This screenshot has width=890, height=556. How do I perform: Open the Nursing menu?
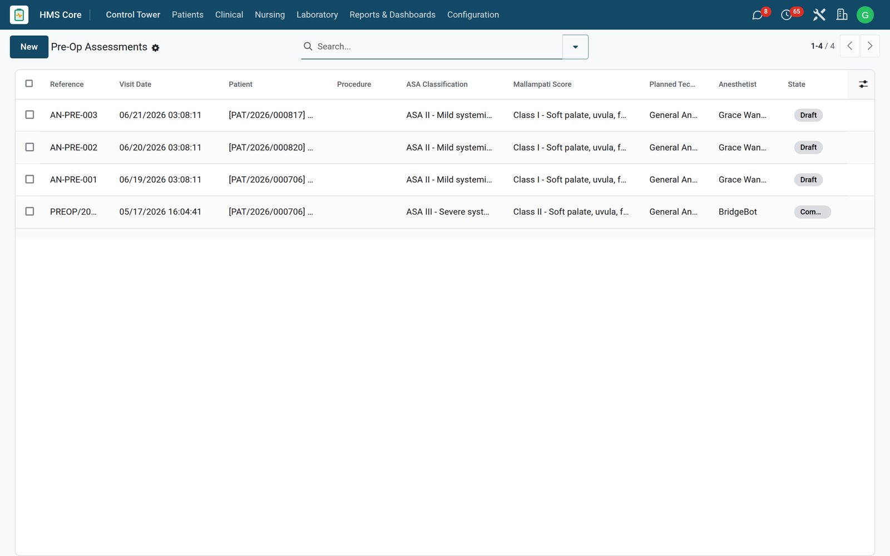270,14
